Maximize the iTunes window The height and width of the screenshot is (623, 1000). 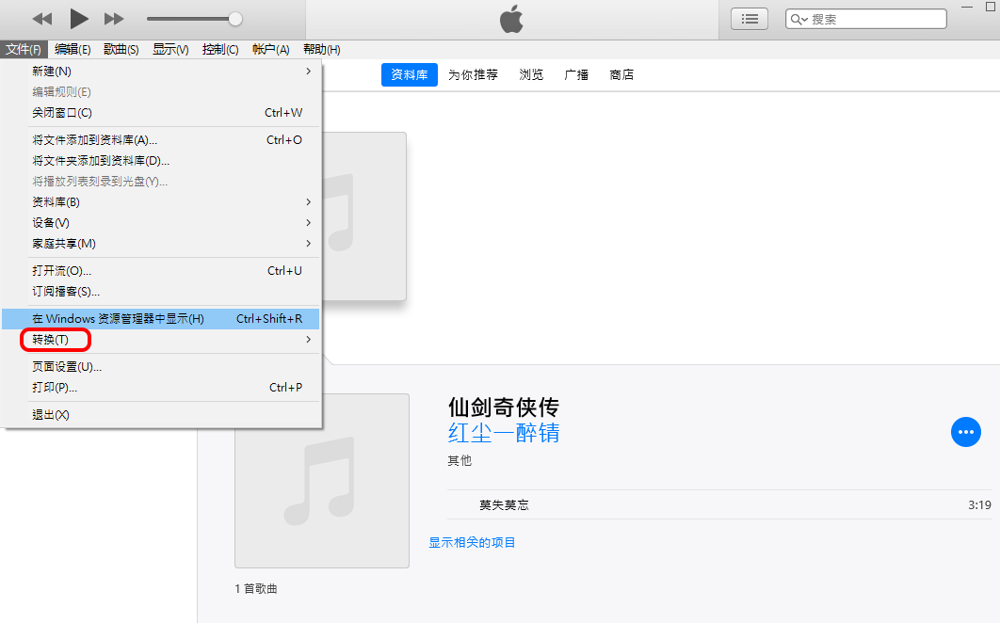[x=991, y=7]
